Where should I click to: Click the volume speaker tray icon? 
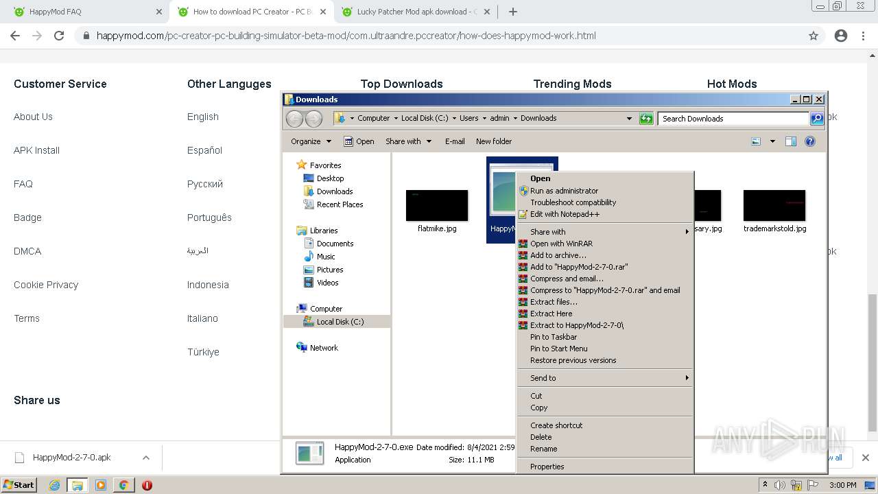pos(780,485)
